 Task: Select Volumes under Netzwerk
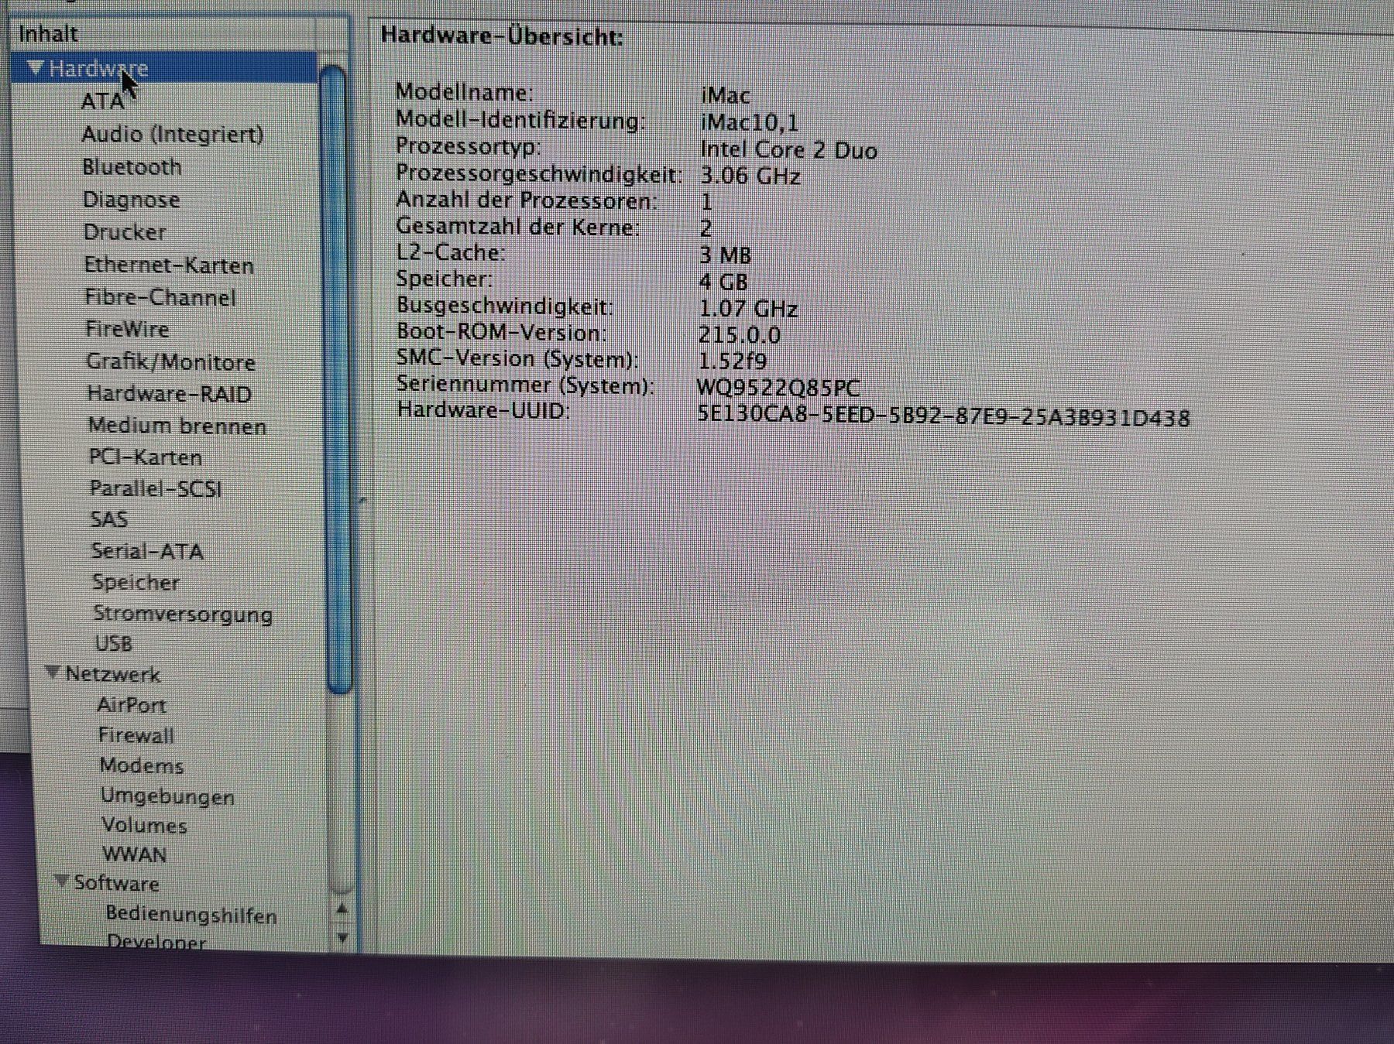coord(145,826)
